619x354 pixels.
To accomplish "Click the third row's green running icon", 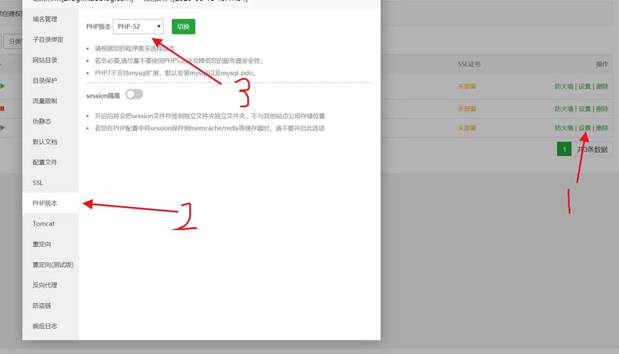I will point(2,128).
